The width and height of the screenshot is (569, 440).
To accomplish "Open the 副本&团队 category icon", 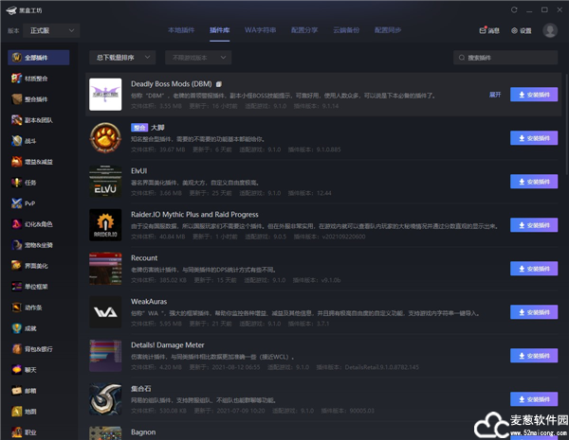I will pos(16,120).
